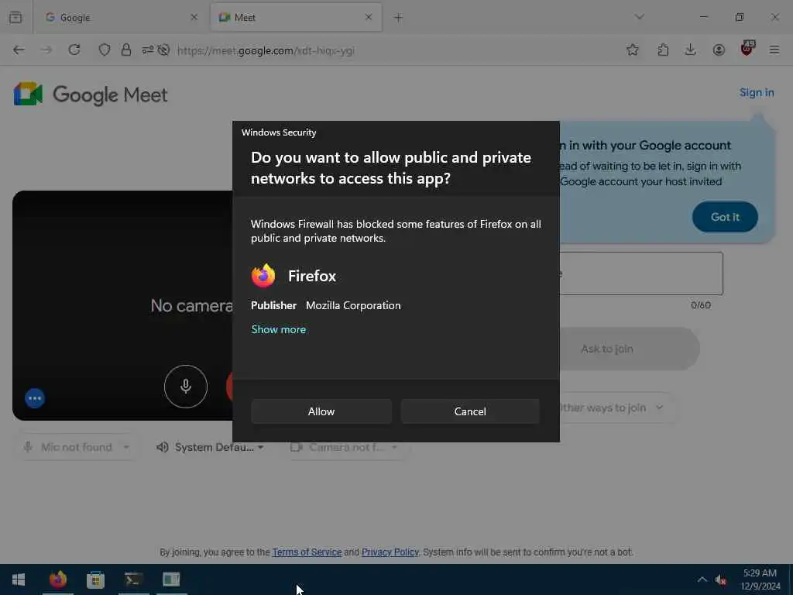
Task: Click the Firefox taskbar icon
Action: pos(58,580)
